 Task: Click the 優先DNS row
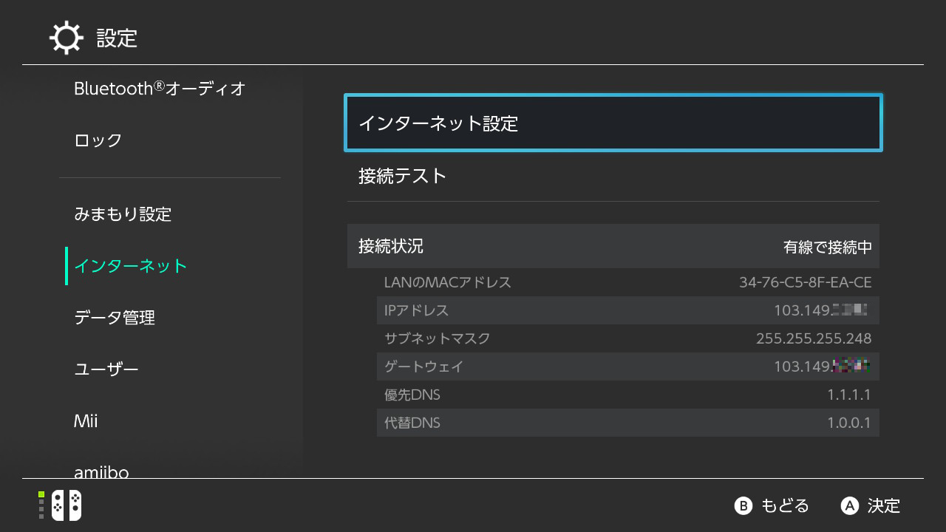click(x=627, y=395)
